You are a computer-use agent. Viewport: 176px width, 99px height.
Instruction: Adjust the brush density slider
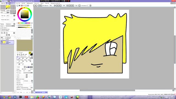28,73
